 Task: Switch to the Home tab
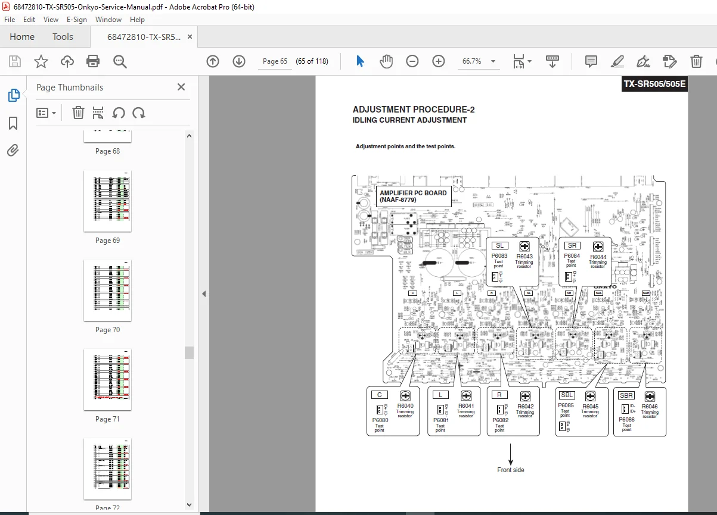coord(22,36)
